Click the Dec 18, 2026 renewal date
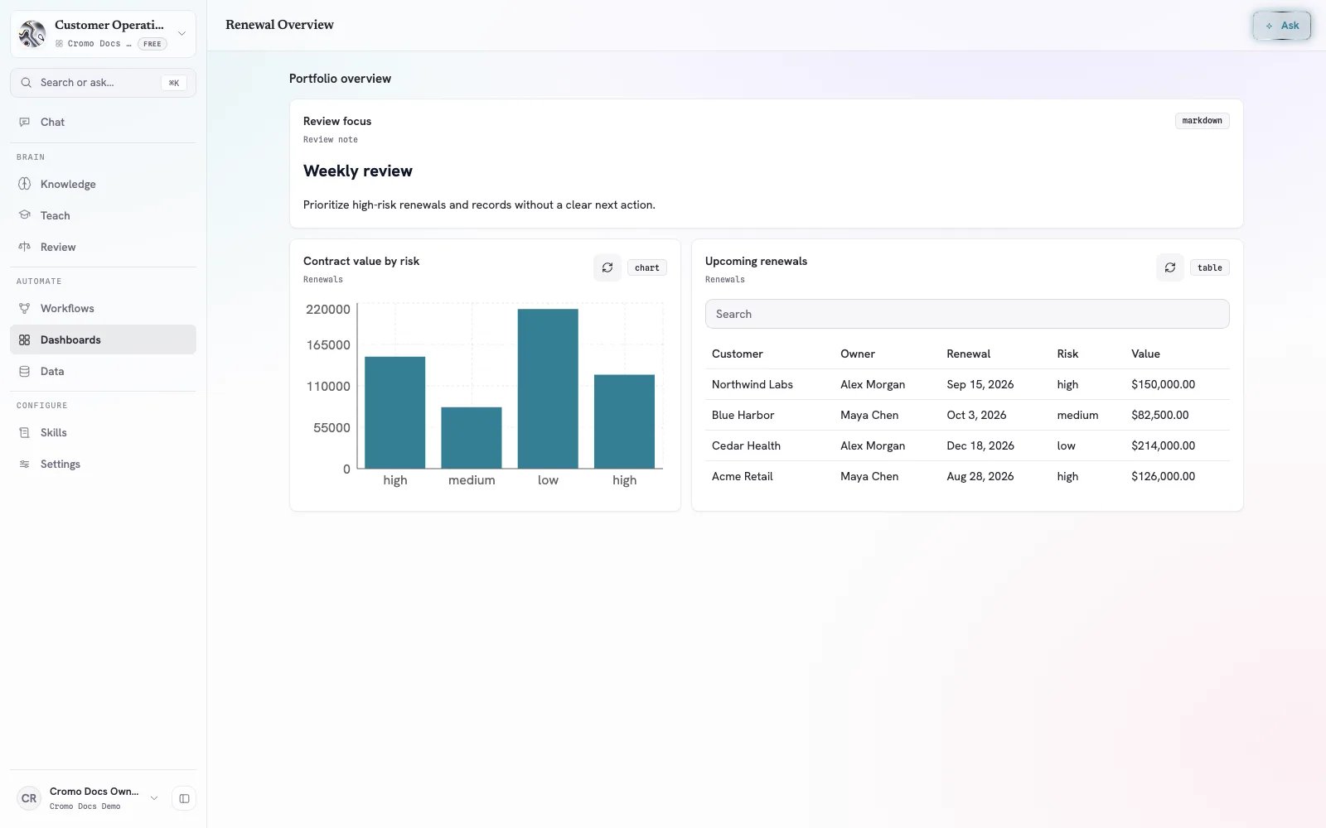This screenshot has width=1326, height=828. 980,445
